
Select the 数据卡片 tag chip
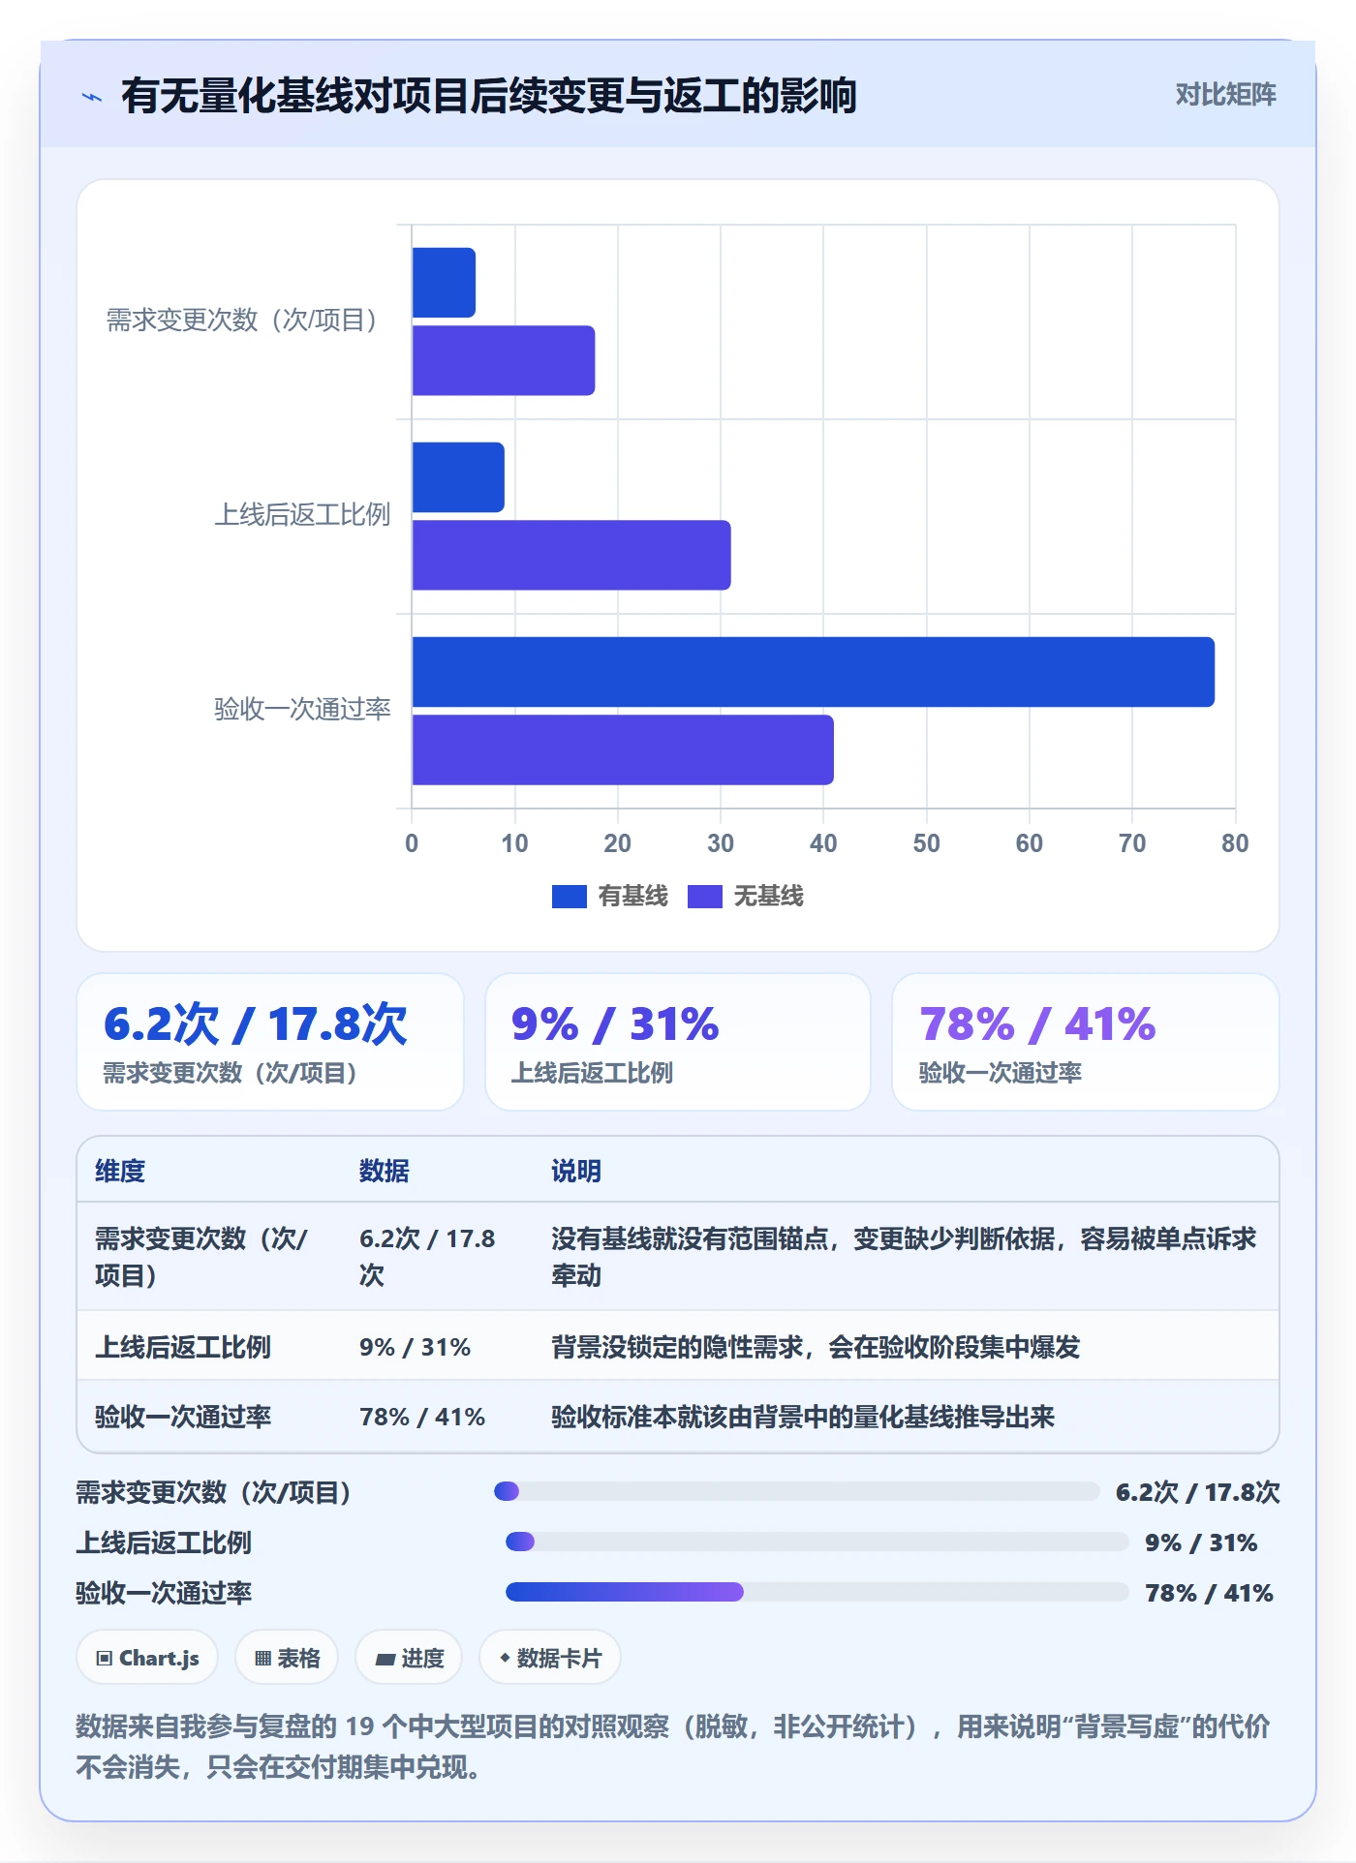click(x=550, y=1658)
